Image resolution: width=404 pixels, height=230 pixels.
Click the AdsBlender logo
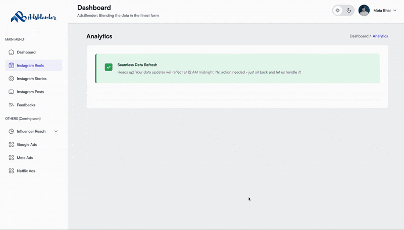33,17
